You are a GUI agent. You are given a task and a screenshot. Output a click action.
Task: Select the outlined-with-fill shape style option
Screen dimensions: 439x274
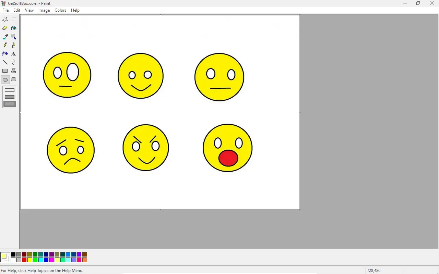point(10,97)
